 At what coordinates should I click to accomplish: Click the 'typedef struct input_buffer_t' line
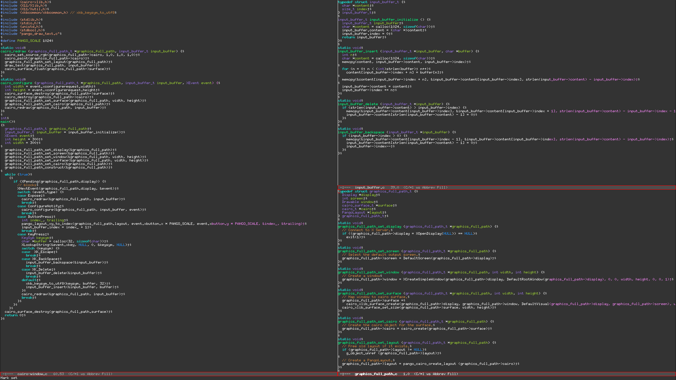(371, 2)
